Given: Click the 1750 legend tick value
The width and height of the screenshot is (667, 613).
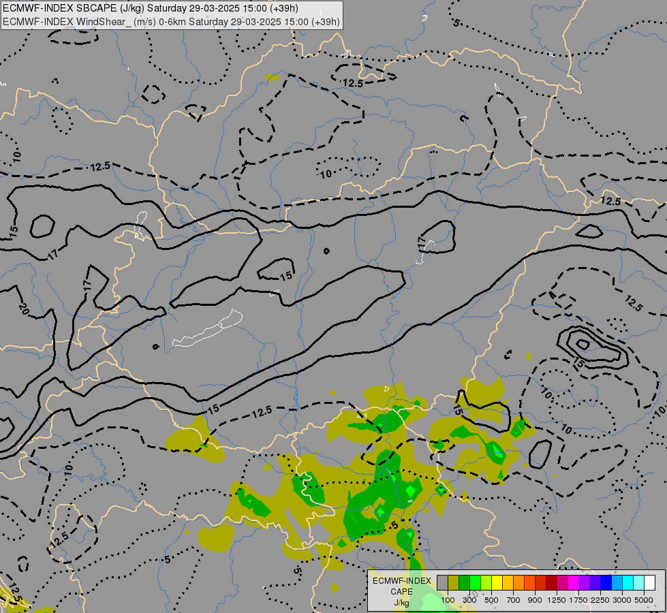Looking at the screenshot, I should [x=578, y=600].
